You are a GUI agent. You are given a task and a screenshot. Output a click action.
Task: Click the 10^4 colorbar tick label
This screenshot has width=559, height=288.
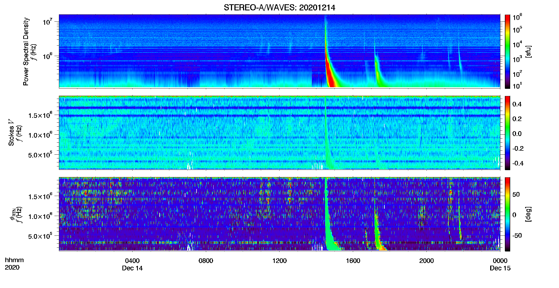pyautogui.click(x=517, y=45)
